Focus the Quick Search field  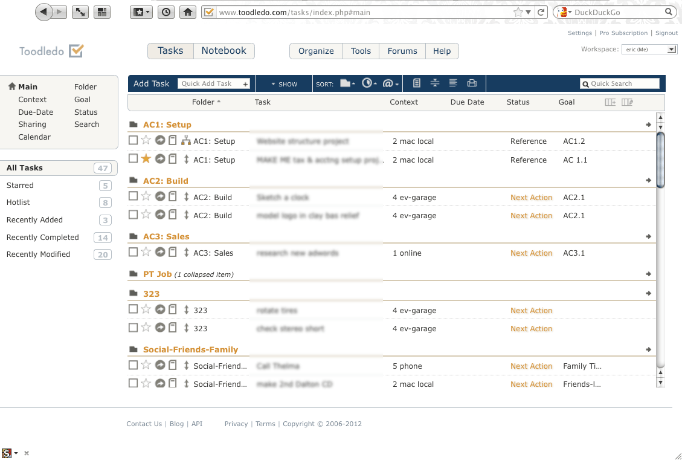point(620,83)
